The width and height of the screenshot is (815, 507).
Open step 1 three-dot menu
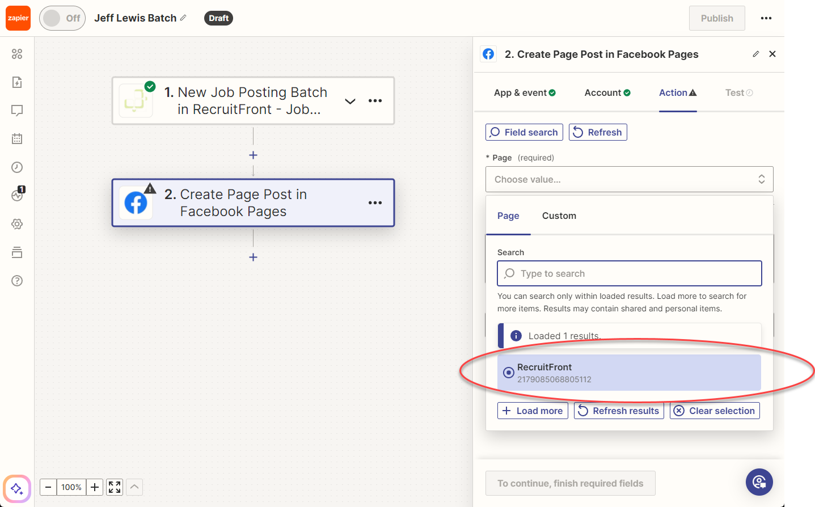375,101
